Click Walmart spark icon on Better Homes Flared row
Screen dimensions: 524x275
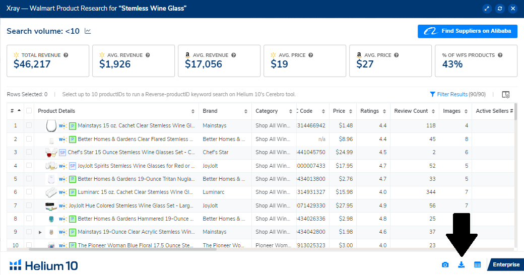click(x=62, y=140)
